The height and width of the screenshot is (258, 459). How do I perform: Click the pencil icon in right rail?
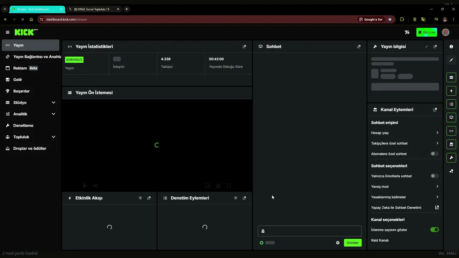451,60
